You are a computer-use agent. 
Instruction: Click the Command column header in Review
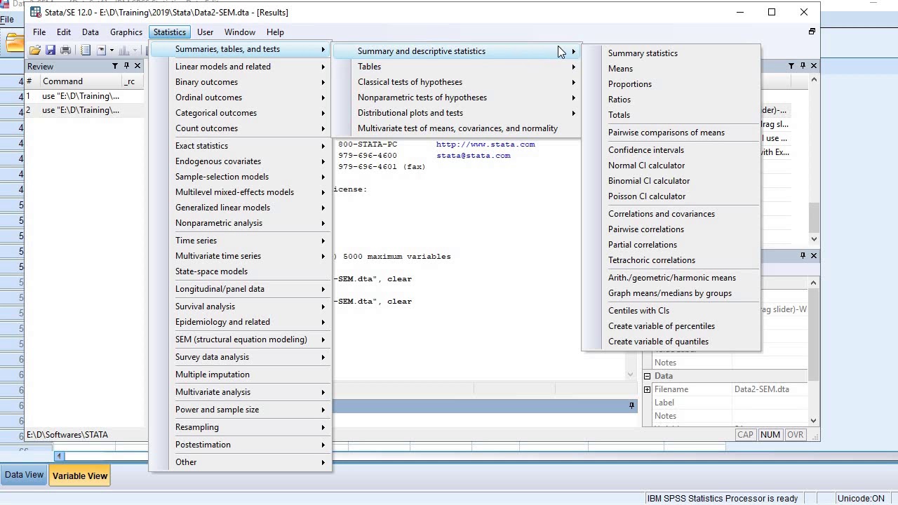pos(80,81)
